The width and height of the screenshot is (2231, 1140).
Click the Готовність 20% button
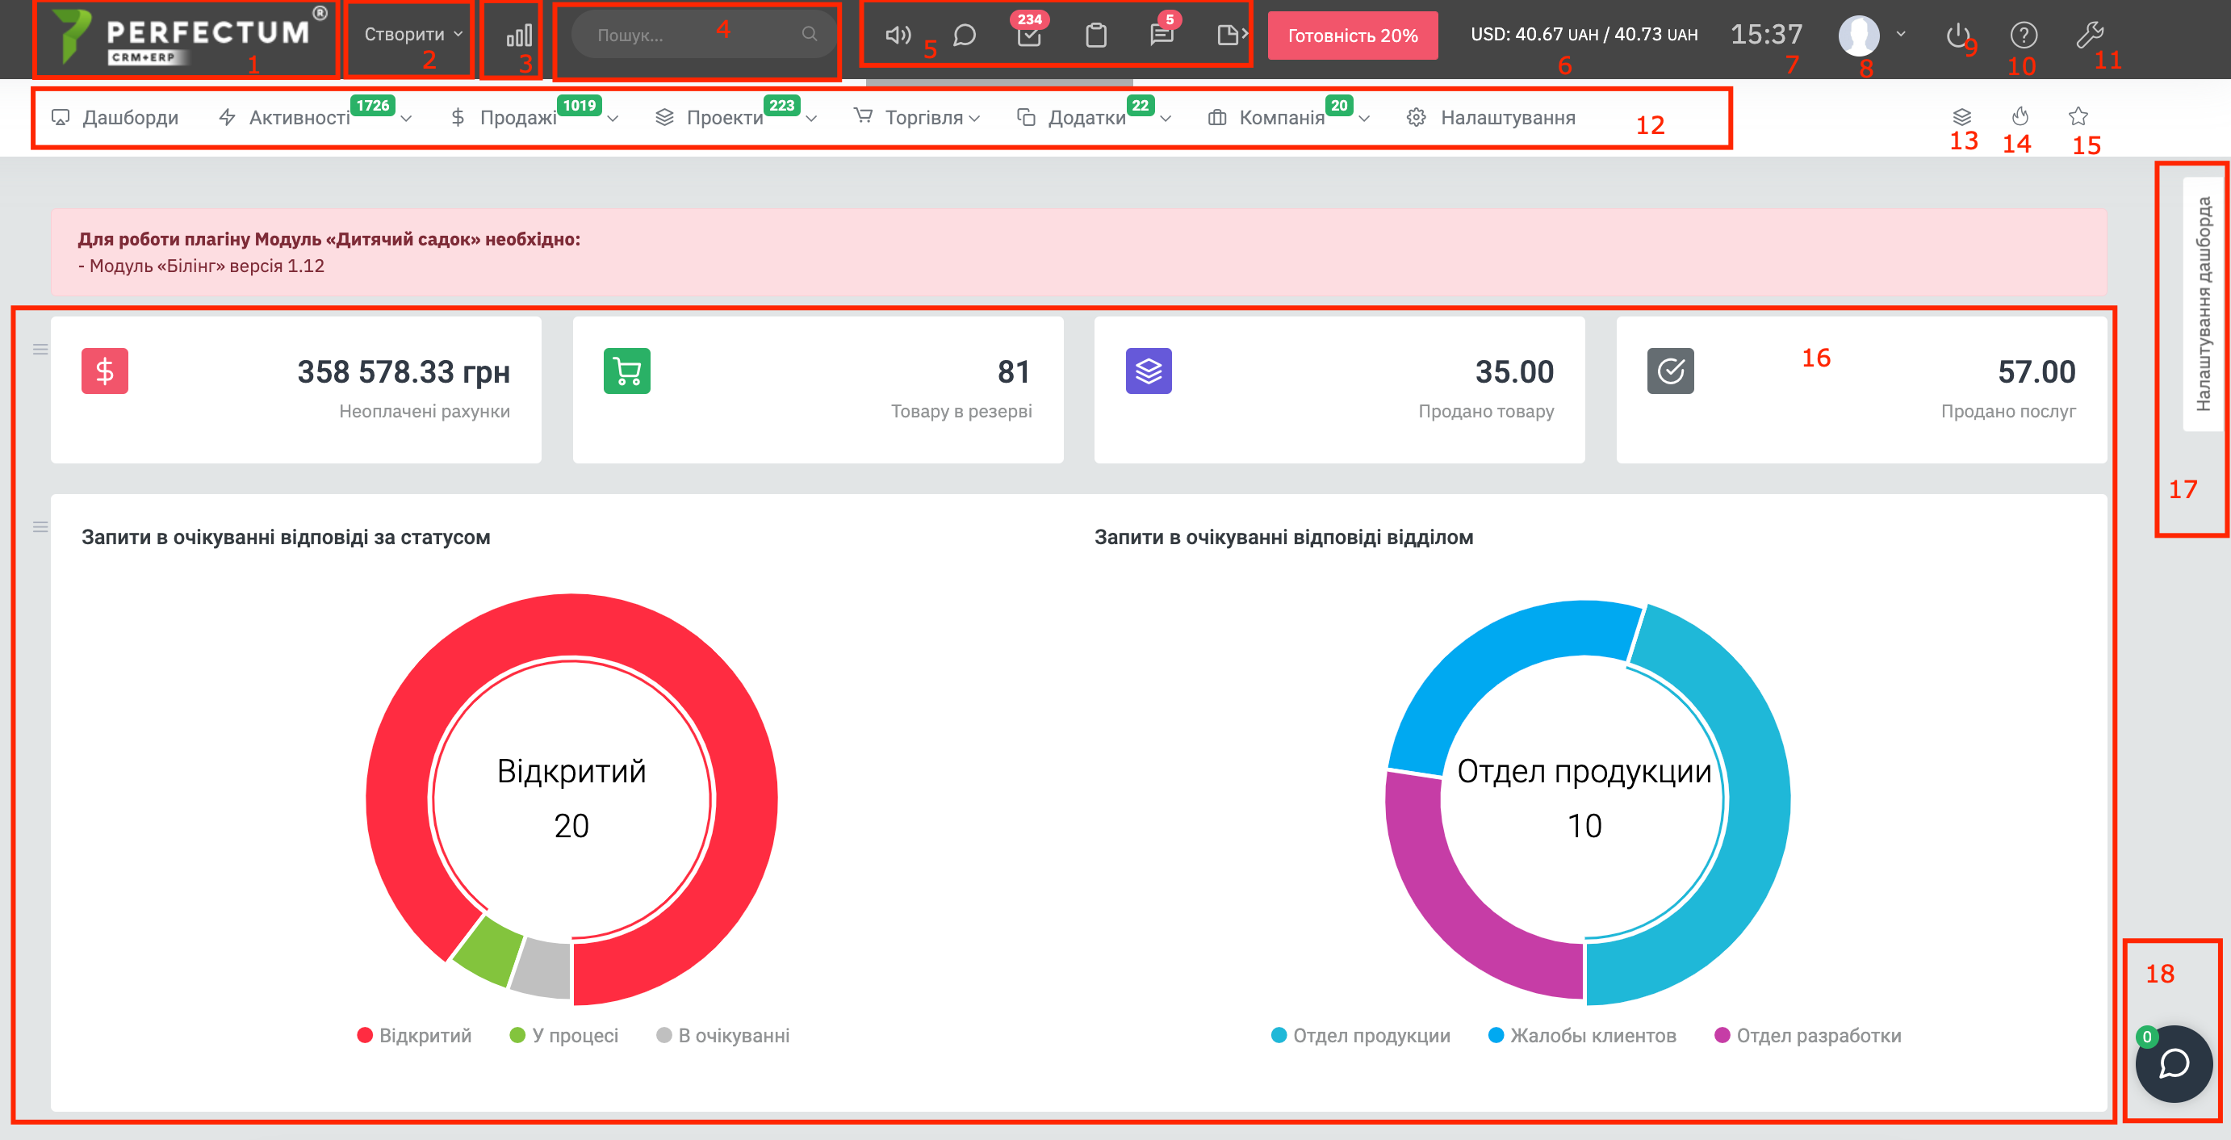(1352, 36)
